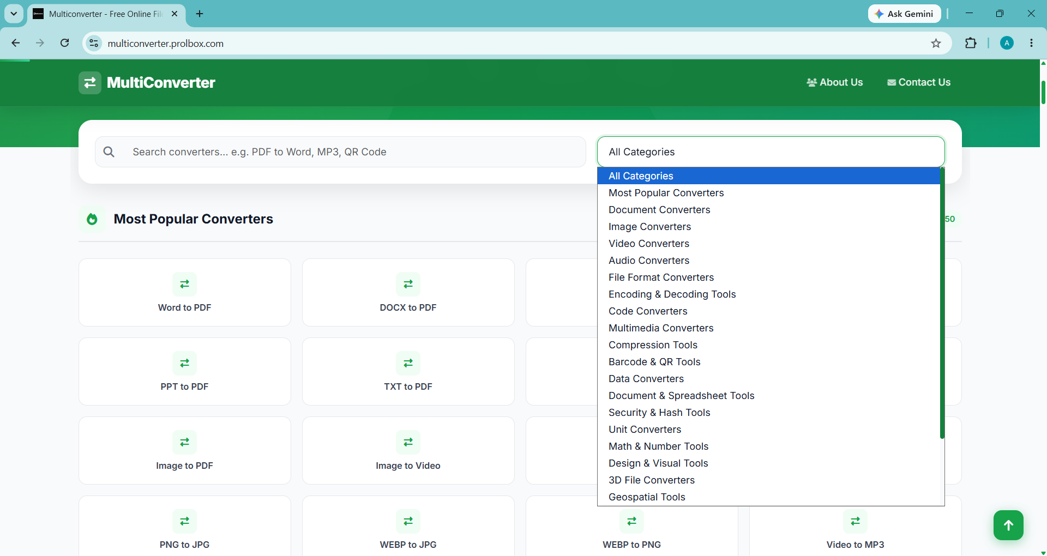Click the Word to PDF swap icon

coord(185,284)
